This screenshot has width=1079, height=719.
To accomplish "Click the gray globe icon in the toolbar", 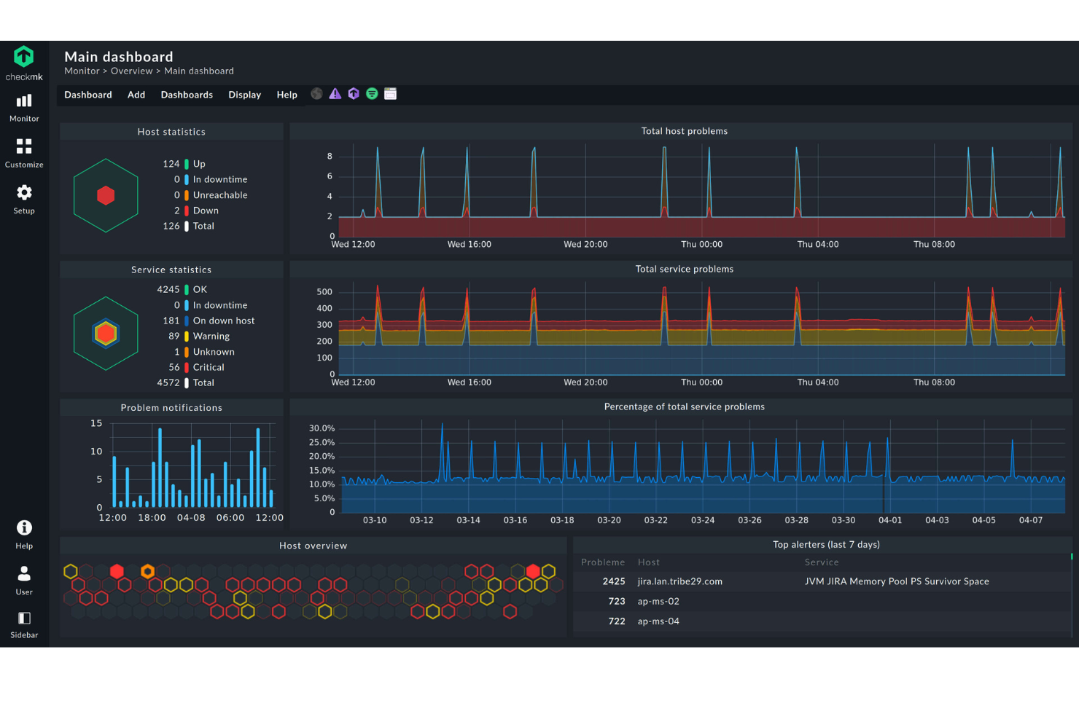I will tap(316, 94).
